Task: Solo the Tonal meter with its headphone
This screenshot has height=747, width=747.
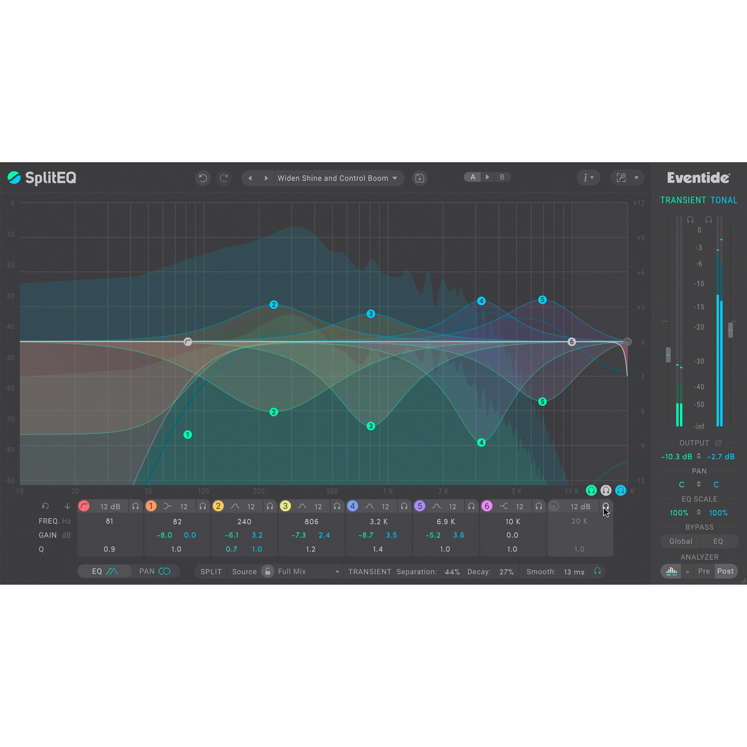Action: click(708, 220)
